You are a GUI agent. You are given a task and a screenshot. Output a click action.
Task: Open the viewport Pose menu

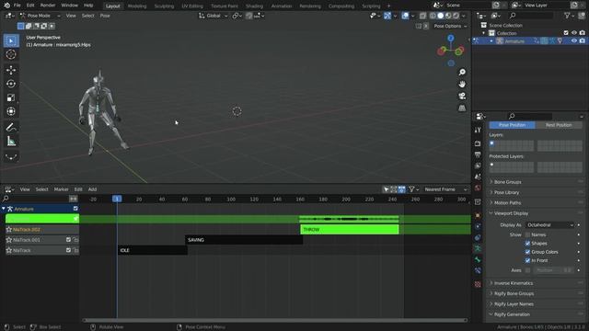pos(105,16)
